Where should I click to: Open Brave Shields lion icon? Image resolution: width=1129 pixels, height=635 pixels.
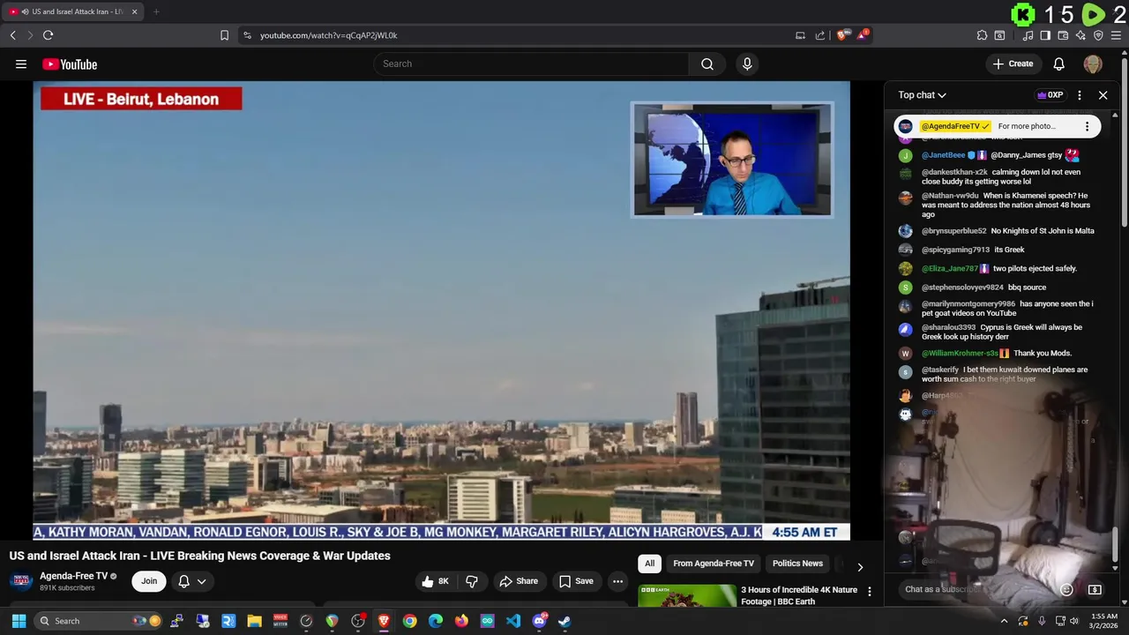coord(844,35)
